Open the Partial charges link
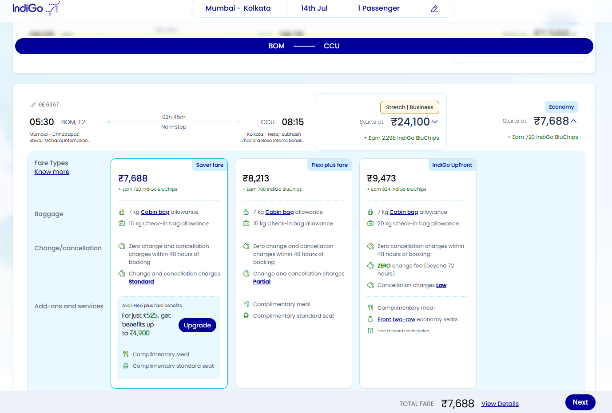This screenshot has width=612, height=413. (x=262, y=282)
